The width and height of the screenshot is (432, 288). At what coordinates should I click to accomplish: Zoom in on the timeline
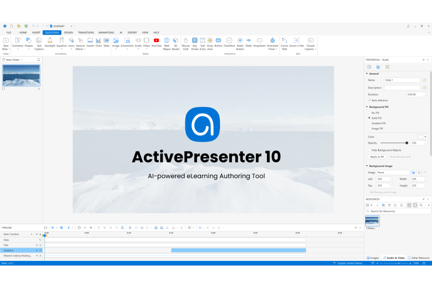click(91, 228)
